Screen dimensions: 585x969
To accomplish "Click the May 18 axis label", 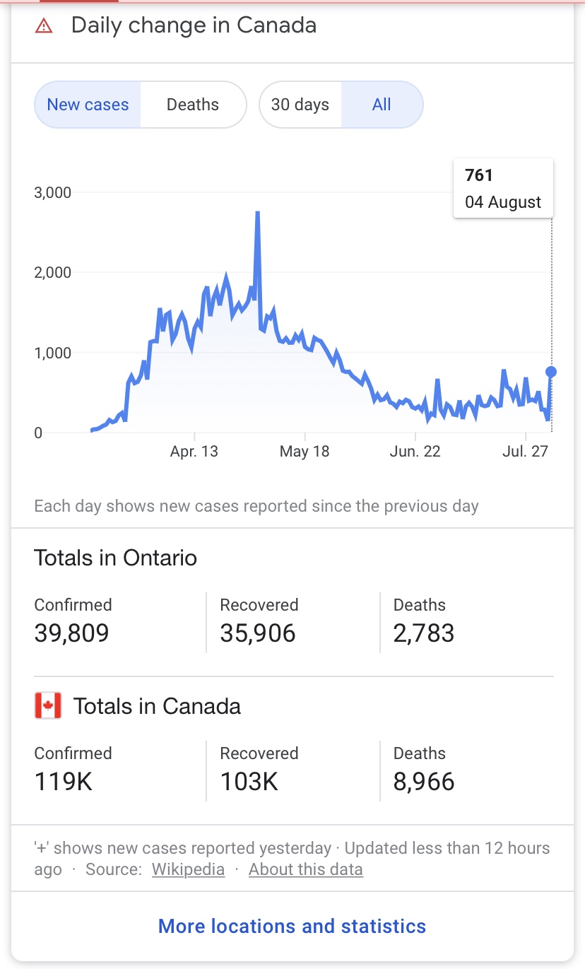I will pyautogui.click(x=305, y=452).
